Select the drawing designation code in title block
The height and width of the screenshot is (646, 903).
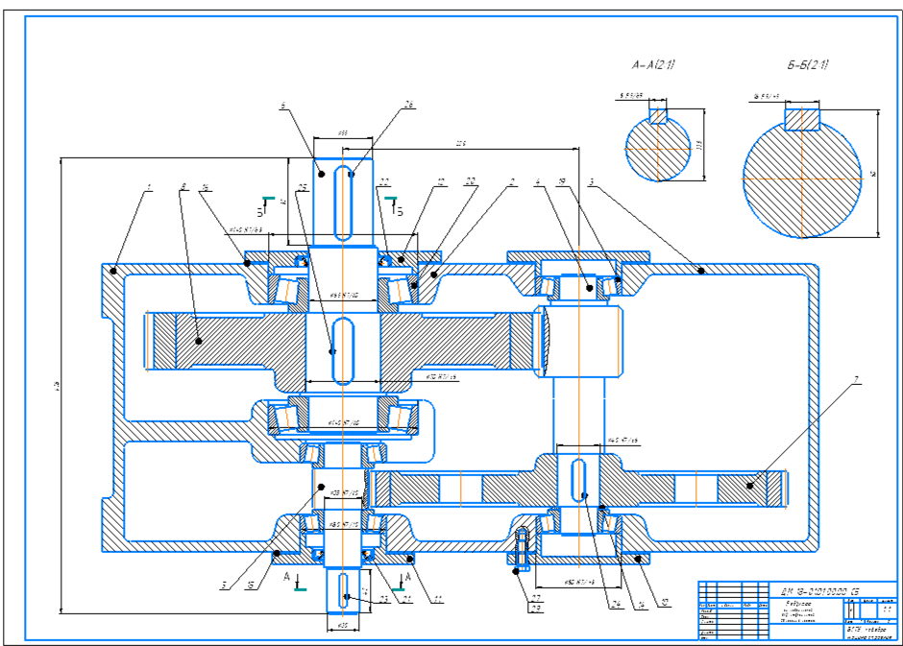coord(820,590)
